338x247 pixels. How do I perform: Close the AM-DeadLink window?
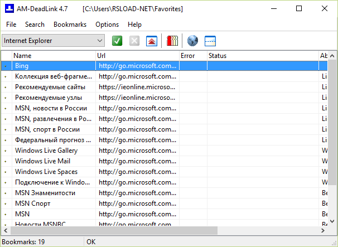pyautogui.click(x=325, y=8)
